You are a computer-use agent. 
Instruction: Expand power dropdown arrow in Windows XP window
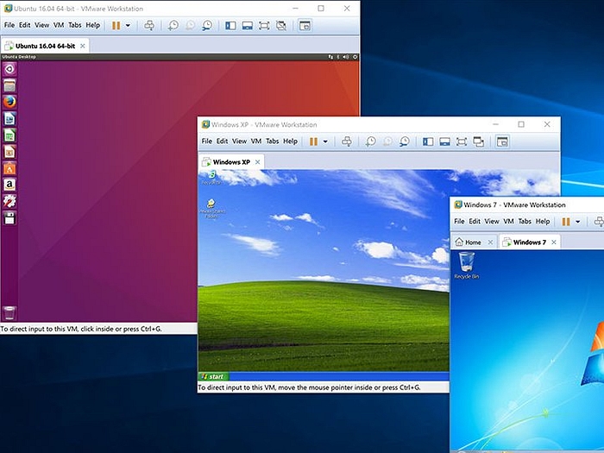coord(325,142)
